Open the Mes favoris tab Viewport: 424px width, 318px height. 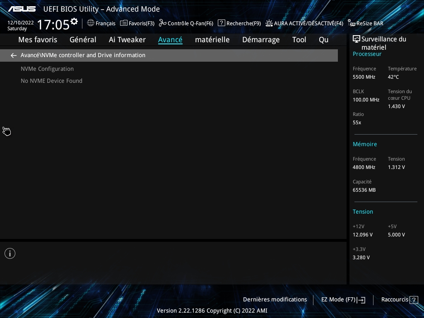pos(38,40)
